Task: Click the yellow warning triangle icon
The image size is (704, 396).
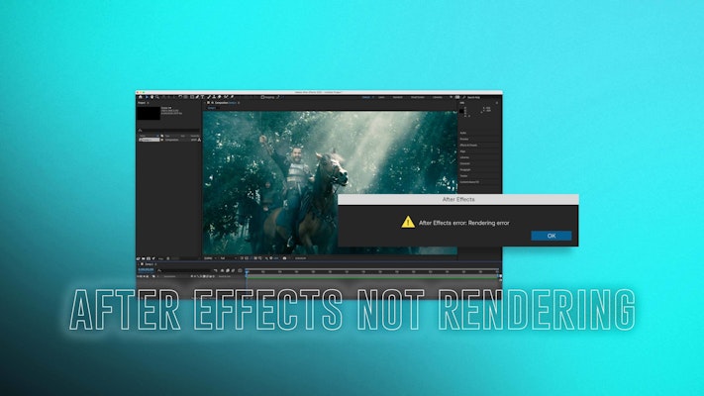Action: pos(408,222)
